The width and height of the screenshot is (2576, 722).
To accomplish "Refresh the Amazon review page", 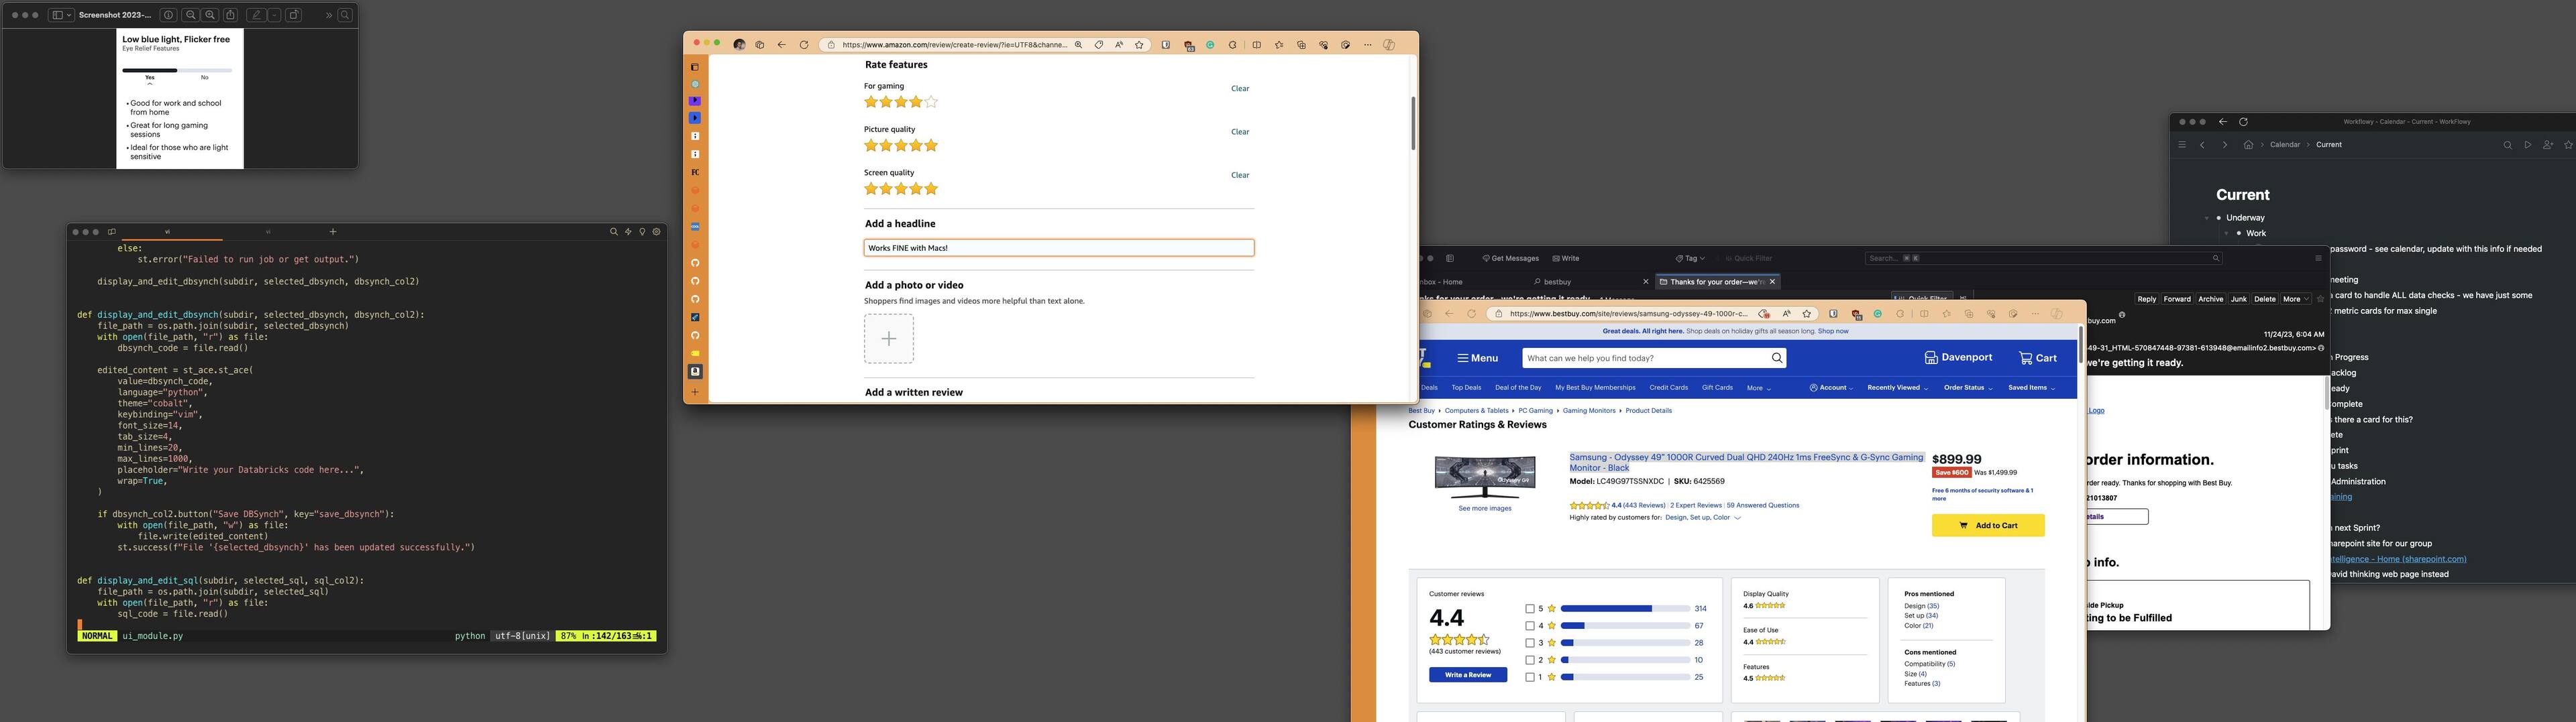I will point(803,45).
